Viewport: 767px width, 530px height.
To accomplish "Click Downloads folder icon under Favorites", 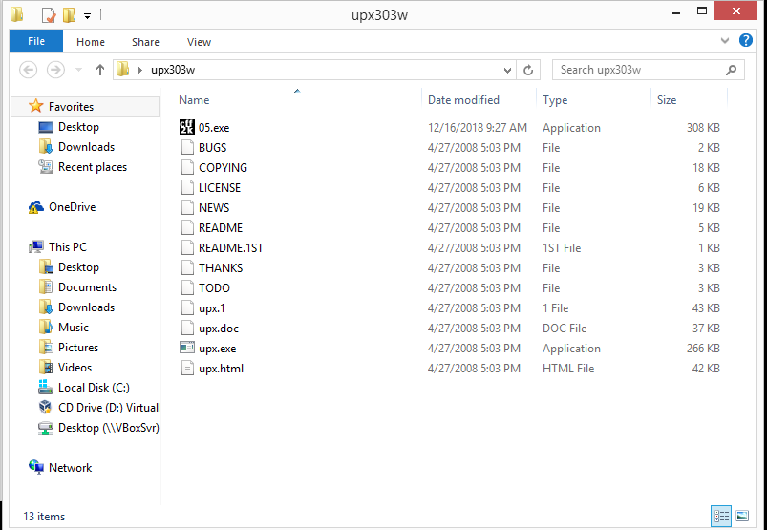I will pos(46,147).
